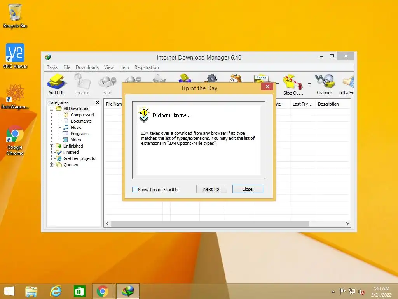Click the Resume toolbar icon
The width and height of the screenshot is (398, 299).
tap(82, 84)
